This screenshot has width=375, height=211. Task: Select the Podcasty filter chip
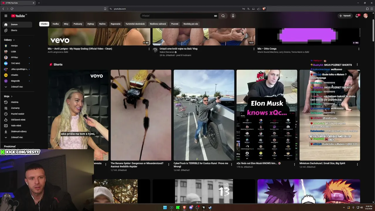click(78, 24)
